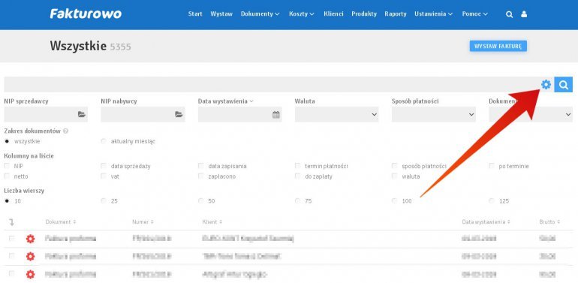Click the Fakturowo logo
578x283 pixels.
pos(86,14)
